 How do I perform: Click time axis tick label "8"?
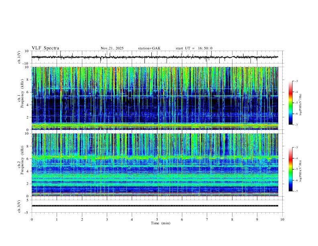click(232, 219)
